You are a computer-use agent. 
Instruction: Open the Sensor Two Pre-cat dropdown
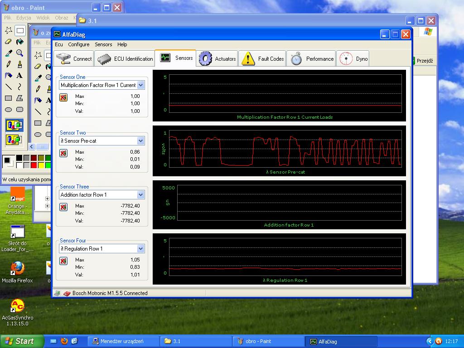tap(140, 141)
